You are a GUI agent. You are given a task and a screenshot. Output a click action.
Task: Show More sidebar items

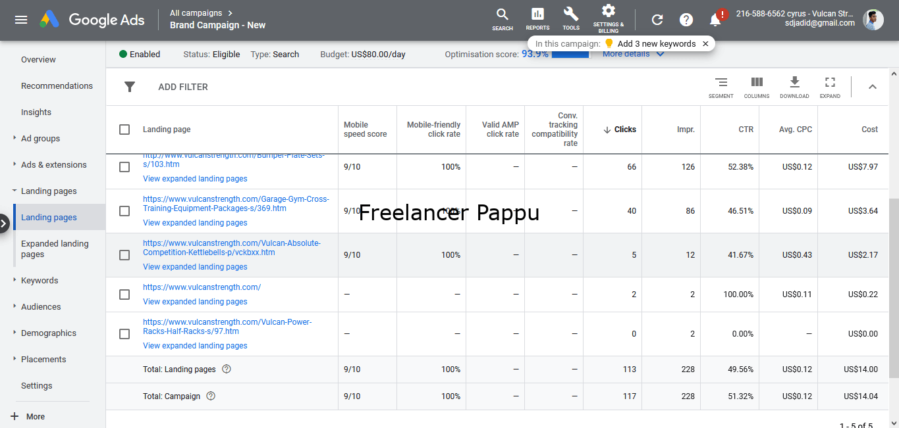28,417
